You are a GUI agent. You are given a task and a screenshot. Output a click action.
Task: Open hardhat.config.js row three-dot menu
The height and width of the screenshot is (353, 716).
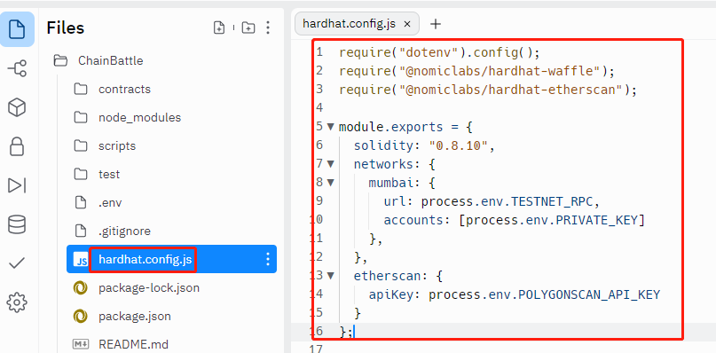click(x=268, y=259)
